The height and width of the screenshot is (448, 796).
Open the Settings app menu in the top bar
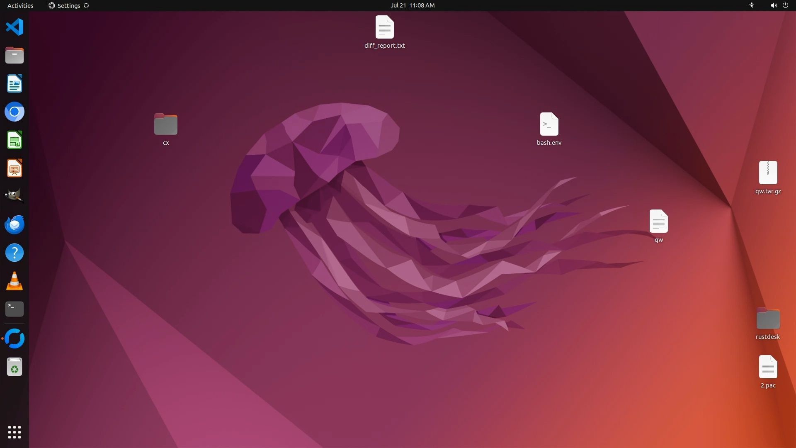pos(68,5)
